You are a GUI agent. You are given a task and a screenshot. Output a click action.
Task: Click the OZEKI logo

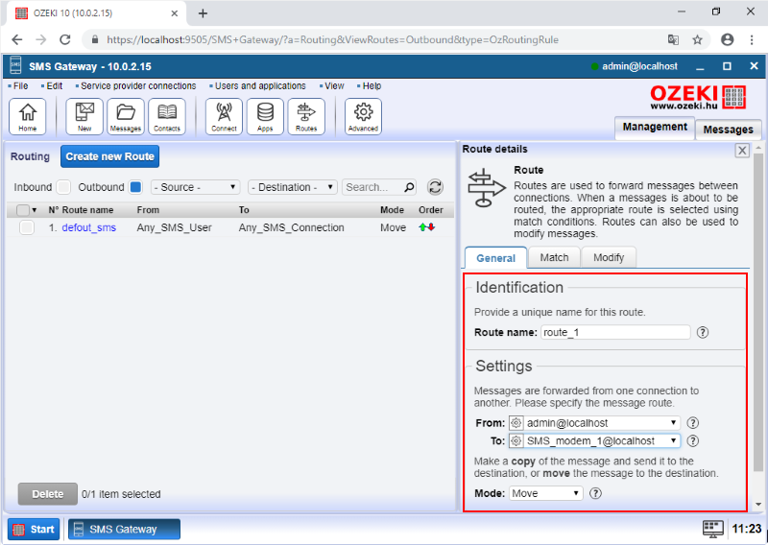pos(698,97)
